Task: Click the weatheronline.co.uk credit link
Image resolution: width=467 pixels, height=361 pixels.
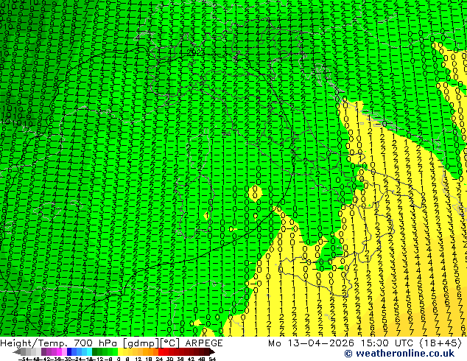Action: tap(399, 354)
